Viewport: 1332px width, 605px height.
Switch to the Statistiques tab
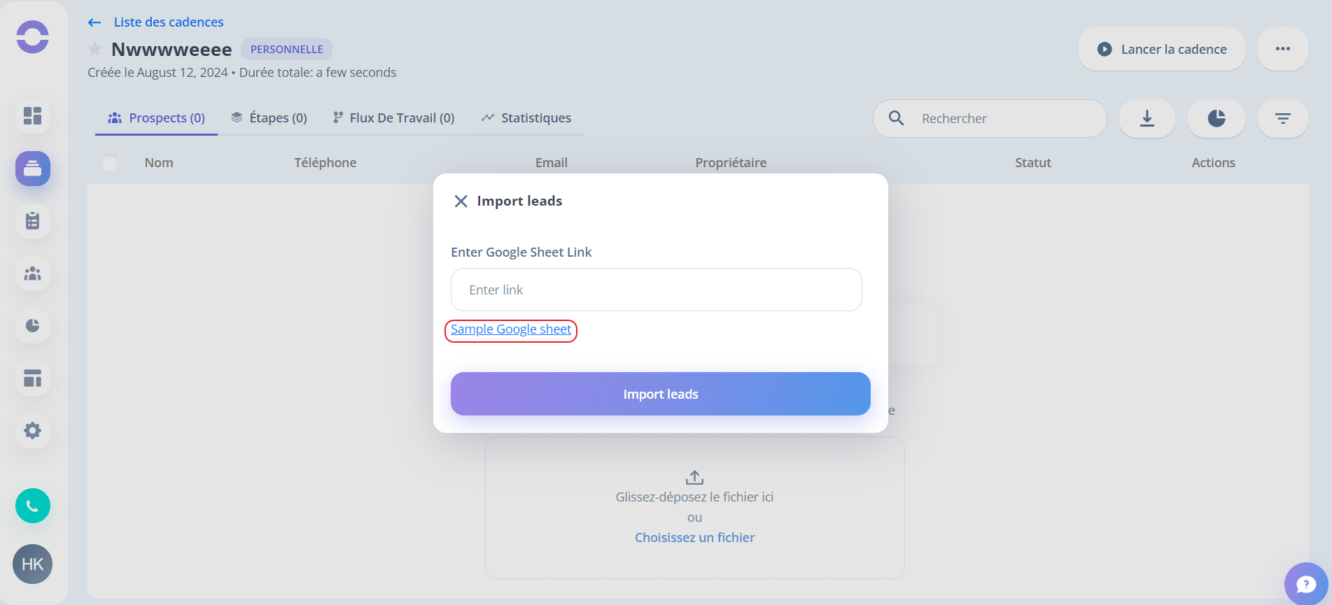[526, 118]
